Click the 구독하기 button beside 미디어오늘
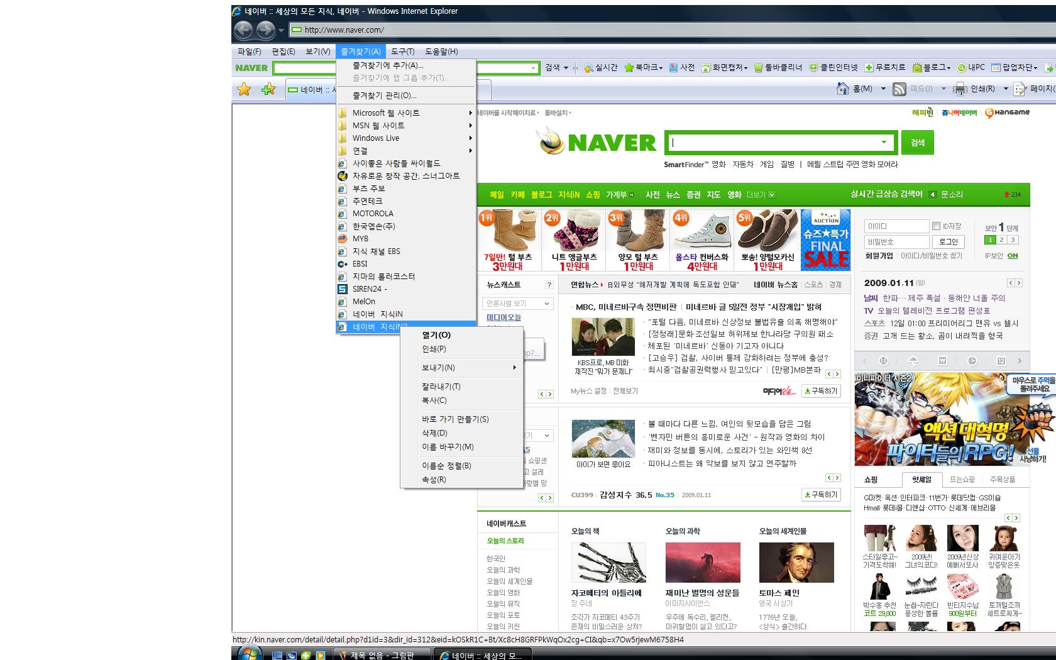 pyautogui.click(x=821, y=391)
